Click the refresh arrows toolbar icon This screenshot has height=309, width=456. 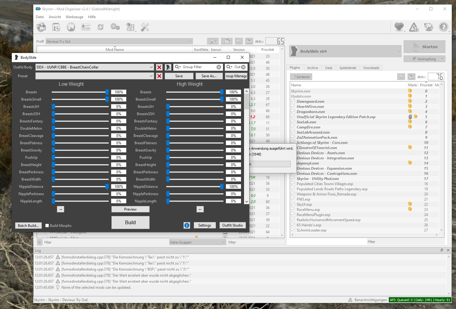(101, 27)
